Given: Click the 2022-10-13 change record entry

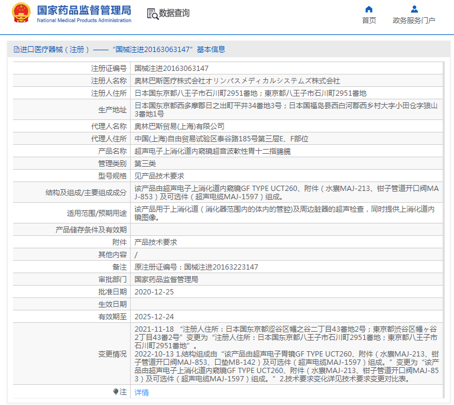Looking at the screenshot, I should tap(287, 366).
